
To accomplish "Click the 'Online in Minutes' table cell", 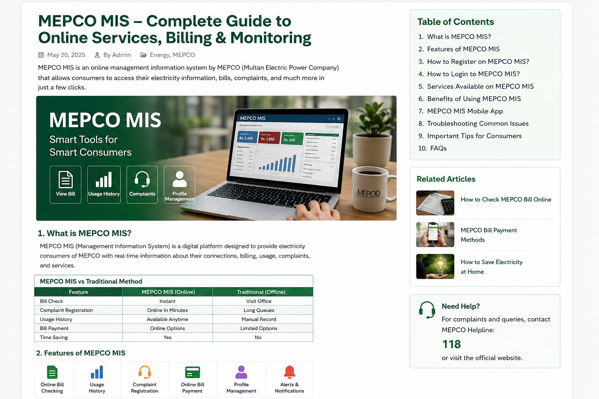I will pyautogui.click(x=168, y=310).
